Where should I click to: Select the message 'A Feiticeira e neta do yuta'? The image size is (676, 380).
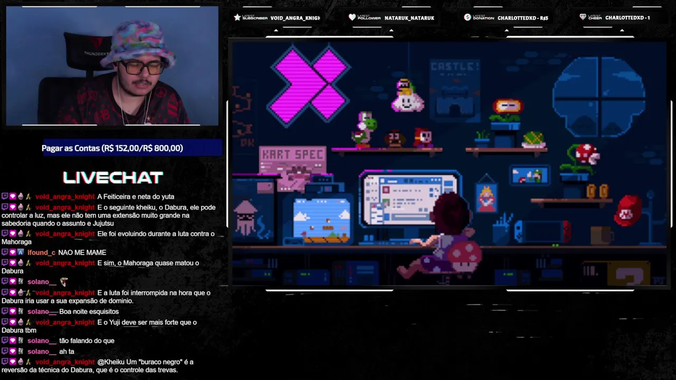click(x=136, y=197)
